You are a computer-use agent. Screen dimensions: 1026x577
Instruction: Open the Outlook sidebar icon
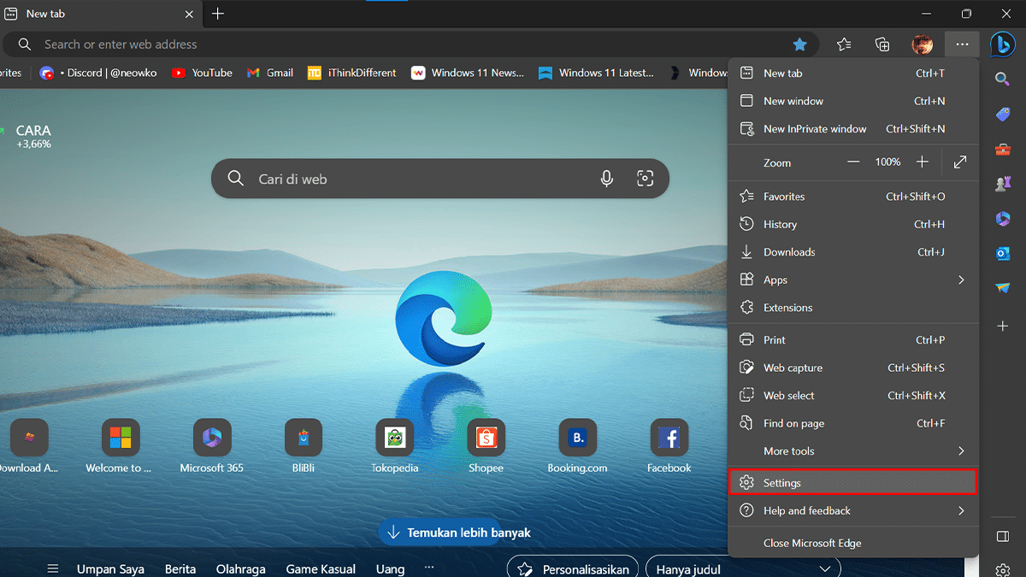[1003, 253]
